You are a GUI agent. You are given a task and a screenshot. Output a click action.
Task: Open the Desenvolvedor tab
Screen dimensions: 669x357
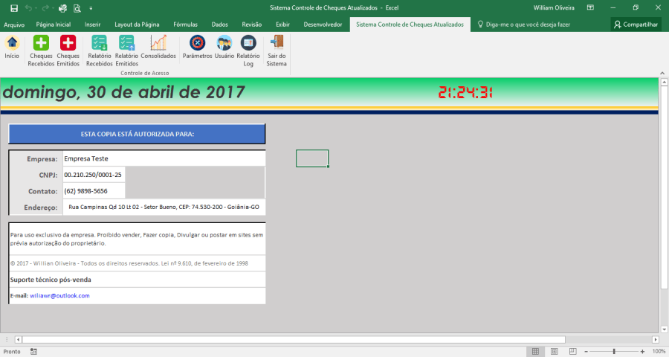[x=323, y=25]
